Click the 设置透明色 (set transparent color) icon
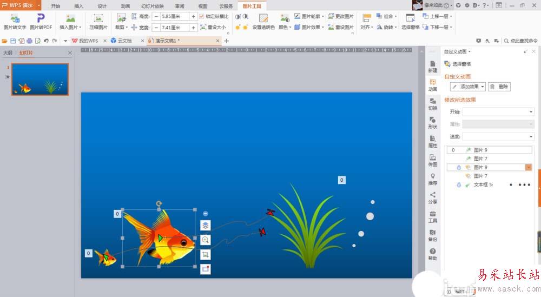 click(263, 18)
